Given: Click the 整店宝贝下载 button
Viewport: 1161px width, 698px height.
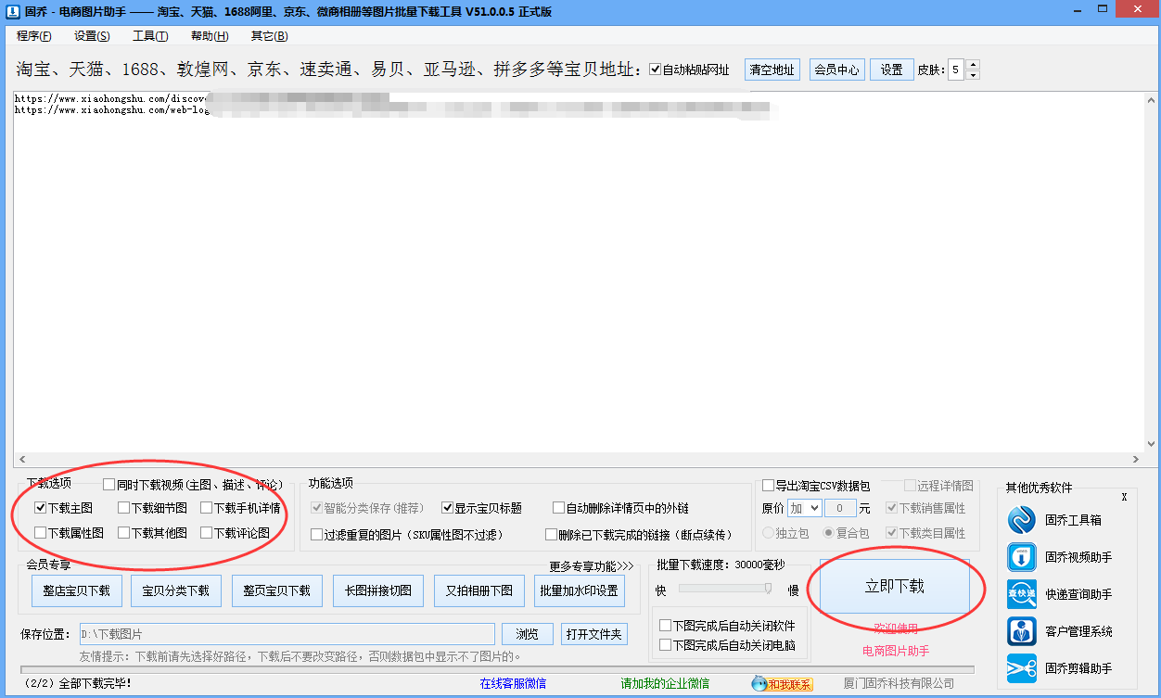Looking at the screenshot, I should 77,590.
